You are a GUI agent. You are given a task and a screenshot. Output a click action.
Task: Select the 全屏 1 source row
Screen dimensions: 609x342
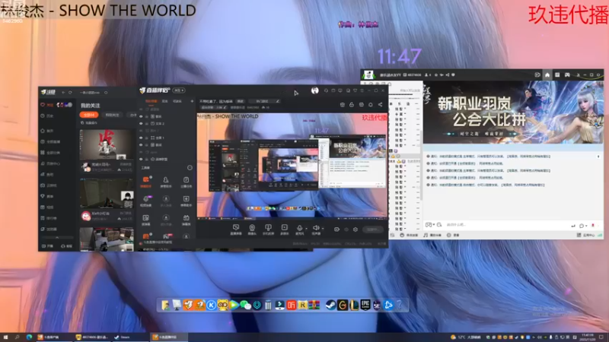[x=167, y=138]
